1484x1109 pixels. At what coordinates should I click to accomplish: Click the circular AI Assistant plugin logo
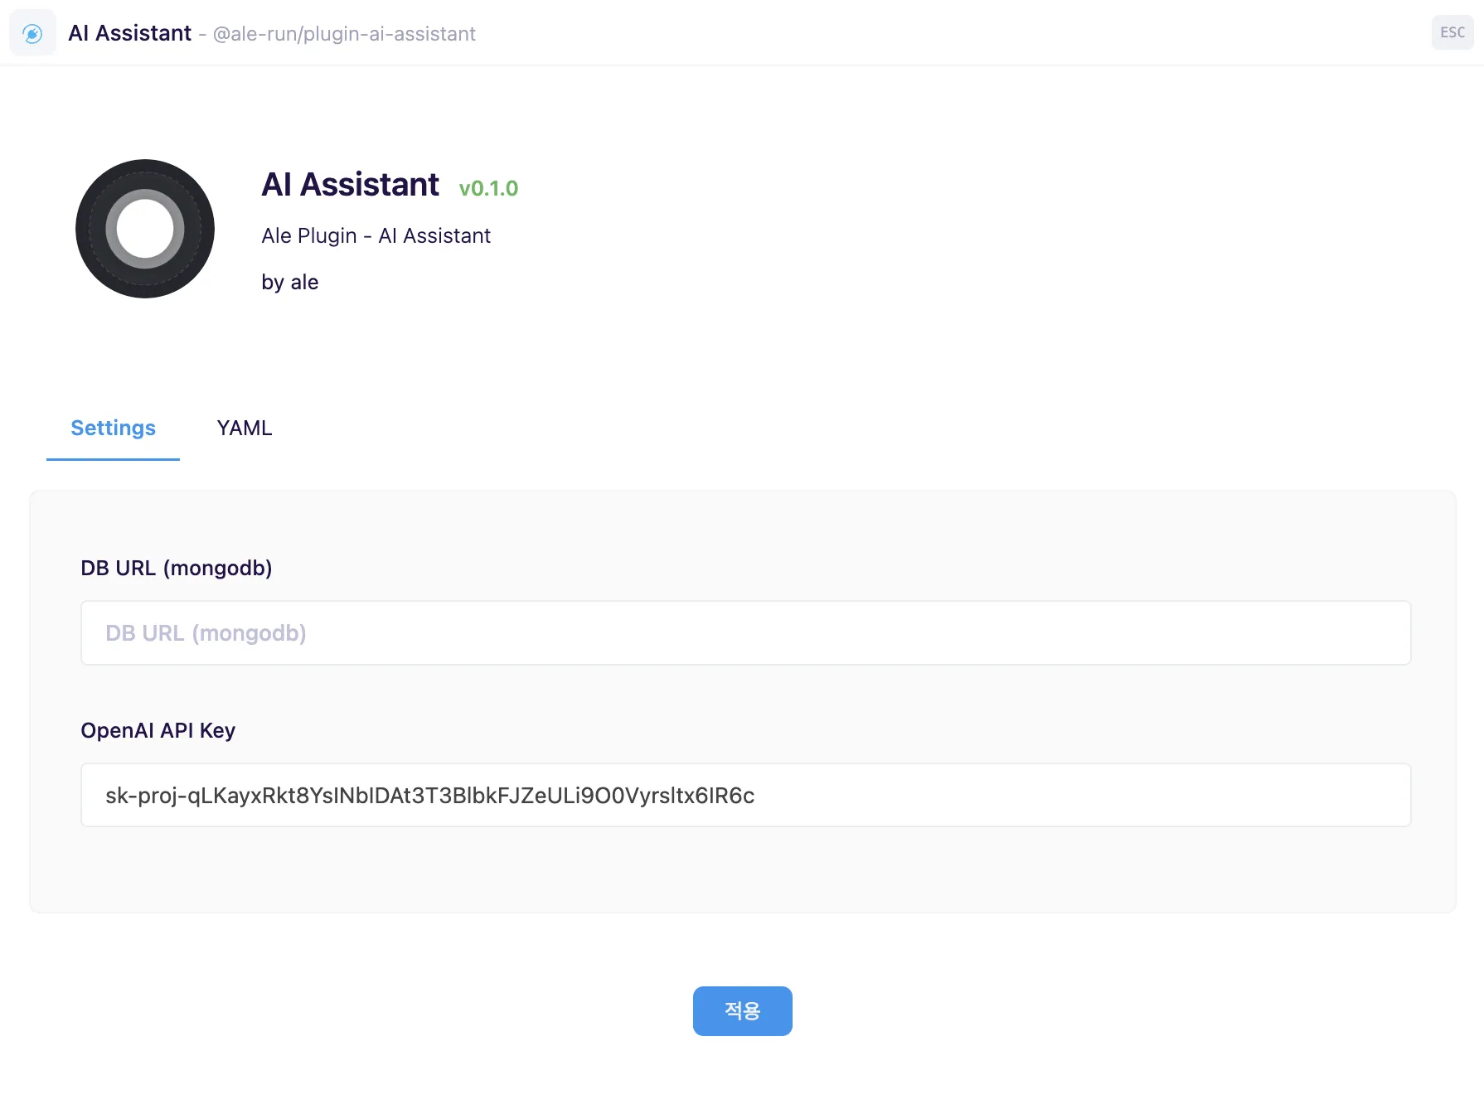click(145, 229)
